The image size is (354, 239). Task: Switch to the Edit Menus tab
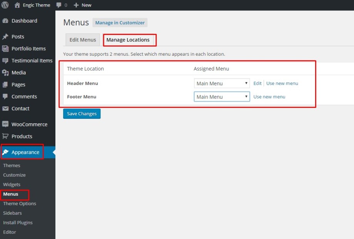(x=82, y=40)
